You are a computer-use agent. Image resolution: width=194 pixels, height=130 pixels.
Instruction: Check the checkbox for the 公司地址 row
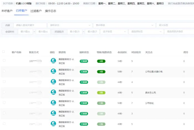point(4,102)
